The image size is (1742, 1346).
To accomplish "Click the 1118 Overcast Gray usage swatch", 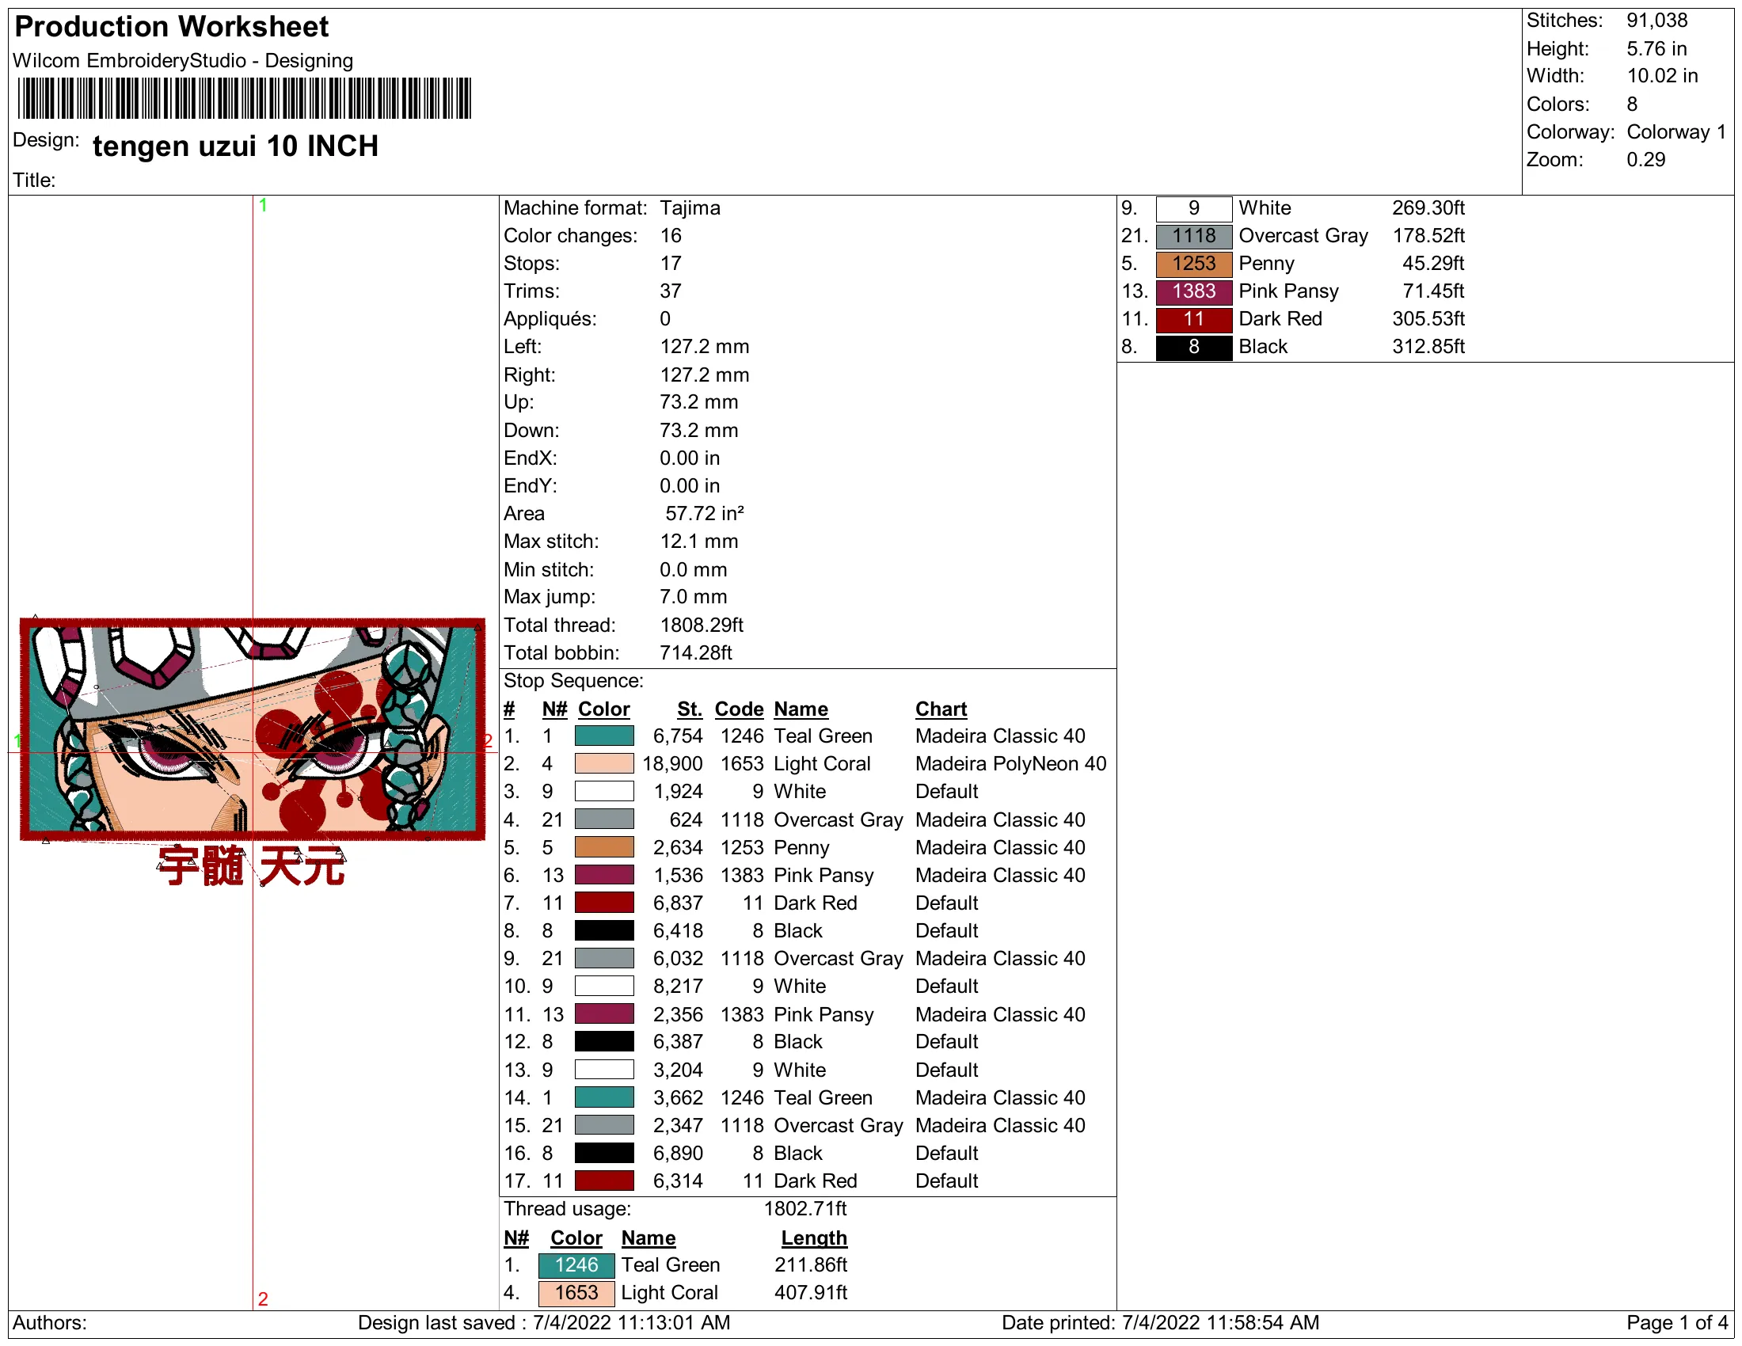I will click(x=1194, y=236).
